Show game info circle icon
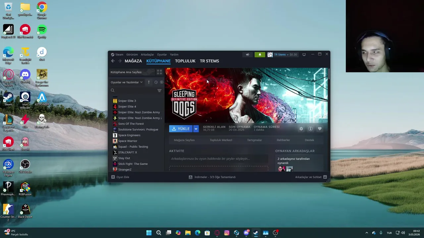This screenshot has height=238, width=424. point(310,129)
